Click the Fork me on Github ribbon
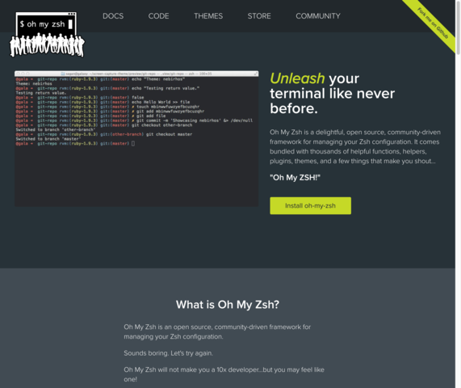Image resolution: width=461 pixels, height=388 pixels. pyautogui.click(x=432, y=23)
